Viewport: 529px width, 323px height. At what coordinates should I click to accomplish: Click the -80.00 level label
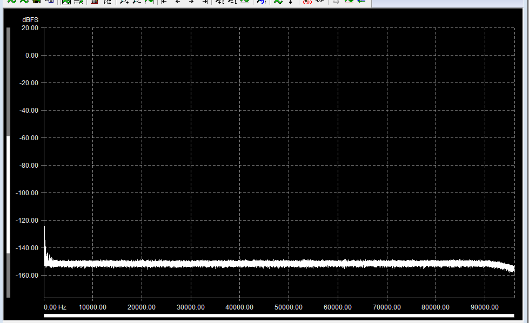tap(29, 166)
